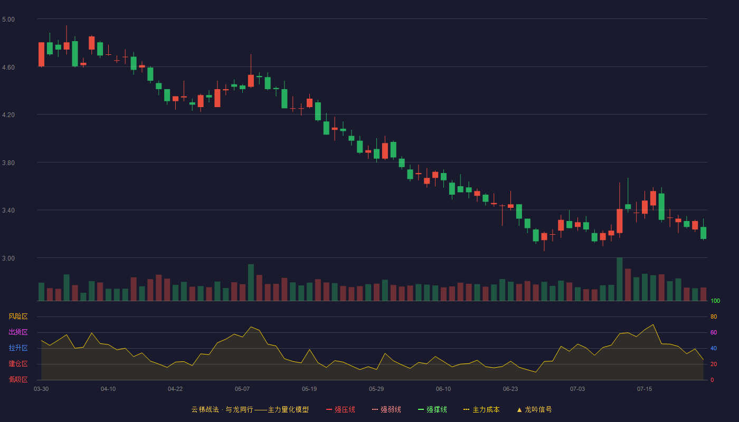Click the tallest volume bar in July
The image size is (739, 422).
(620, 280)
